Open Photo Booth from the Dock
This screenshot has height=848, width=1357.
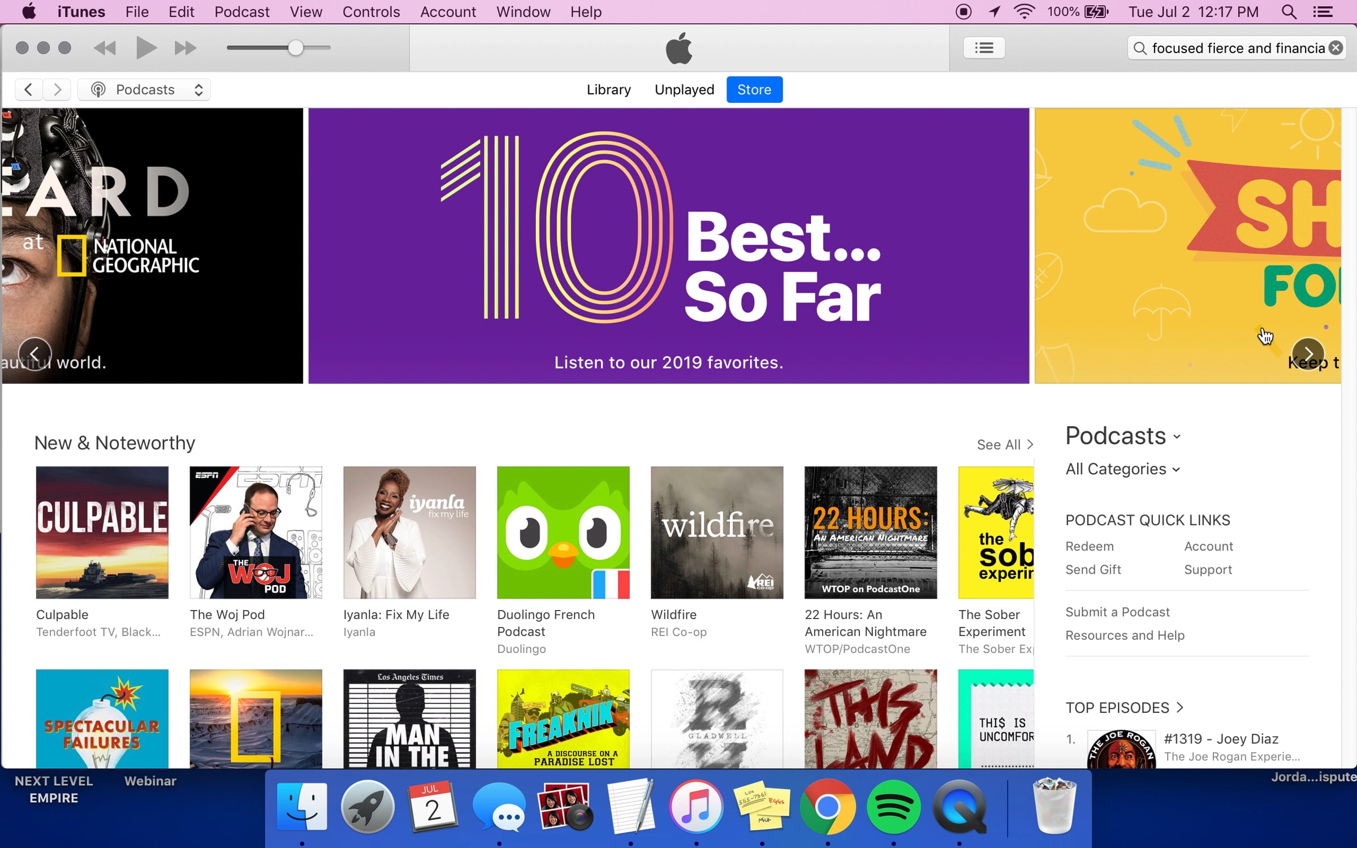(565, 807)
